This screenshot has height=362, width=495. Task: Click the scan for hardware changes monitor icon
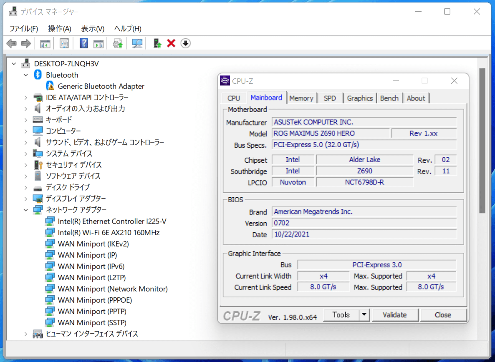click(137, 43)
